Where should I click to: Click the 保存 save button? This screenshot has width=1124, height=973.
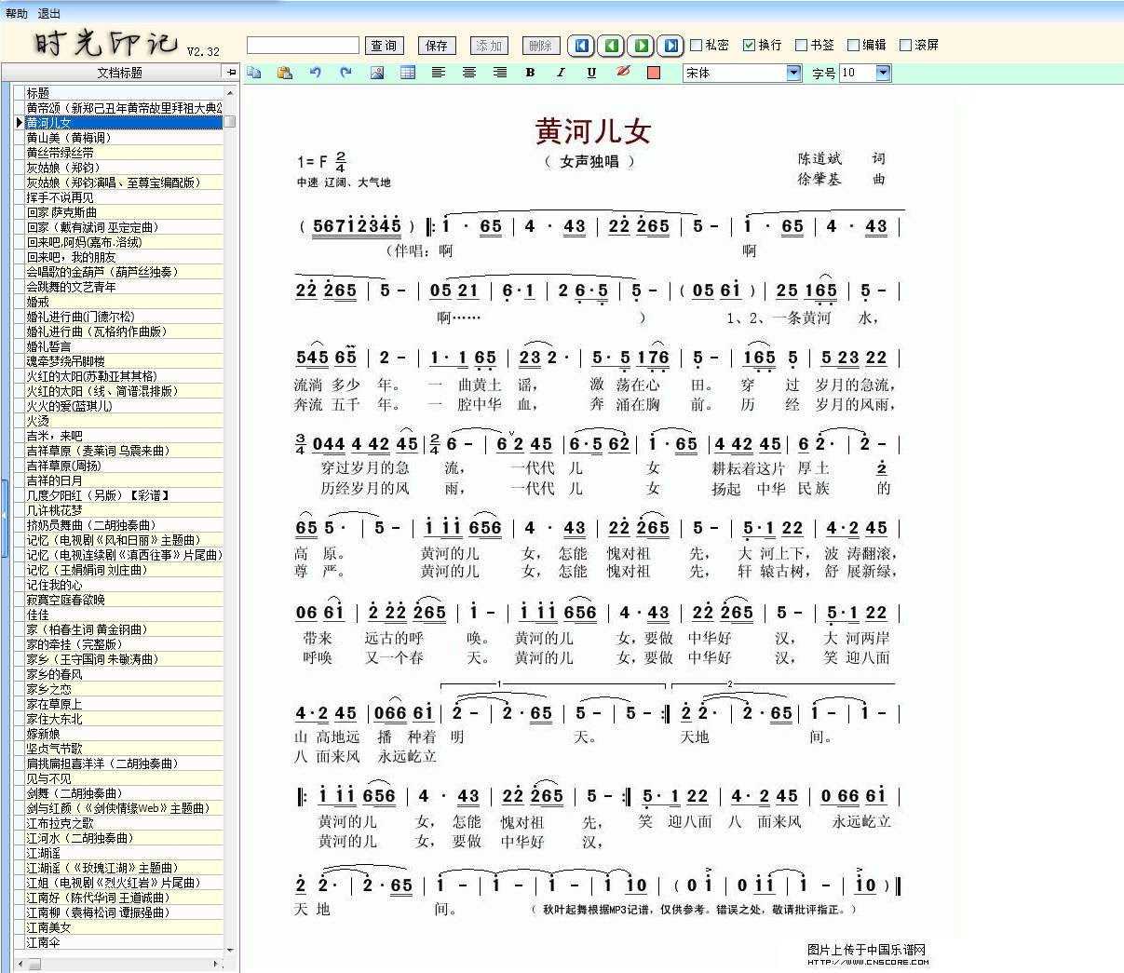click(437, 46)
